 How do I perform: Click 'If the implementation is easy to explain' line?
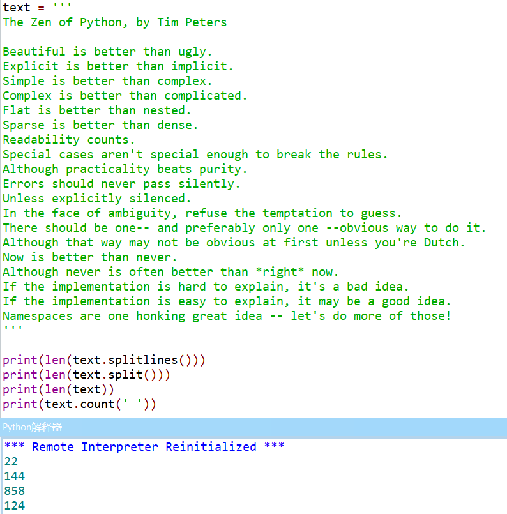pyautogui.click(x=227, y=301)
